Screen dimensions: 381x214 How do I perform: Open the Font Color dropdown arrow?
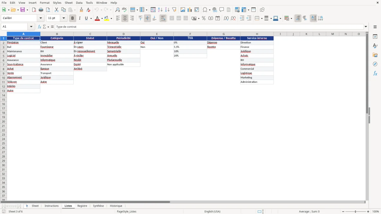tap(102, 18)
